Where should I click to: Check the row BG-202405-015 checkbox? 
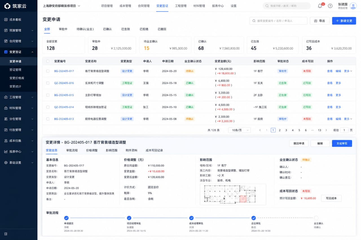pos(48,95)
